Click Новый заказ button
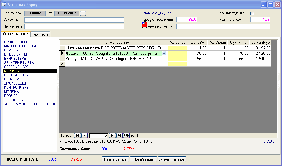282x166 pixels. coord(143,159)
